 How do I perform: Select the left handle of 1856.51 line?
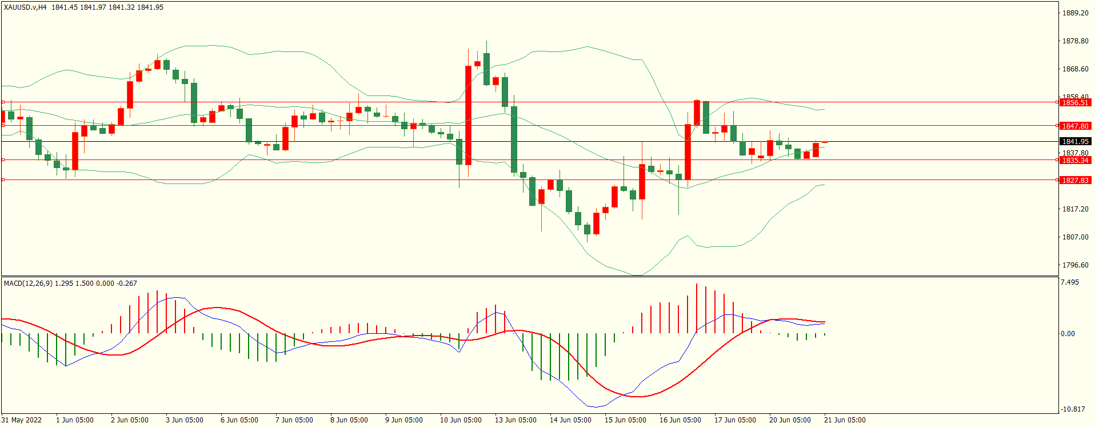pyautogui.click(x=3, y=102)
